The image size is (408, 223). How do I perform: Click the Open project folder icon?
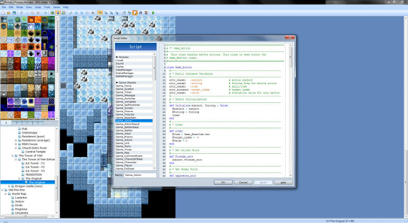click(x=9, y=12)
